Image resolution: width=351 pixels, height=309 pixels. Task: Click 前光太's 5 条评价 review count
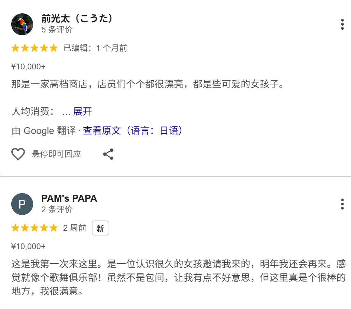[x=57, y=30]
